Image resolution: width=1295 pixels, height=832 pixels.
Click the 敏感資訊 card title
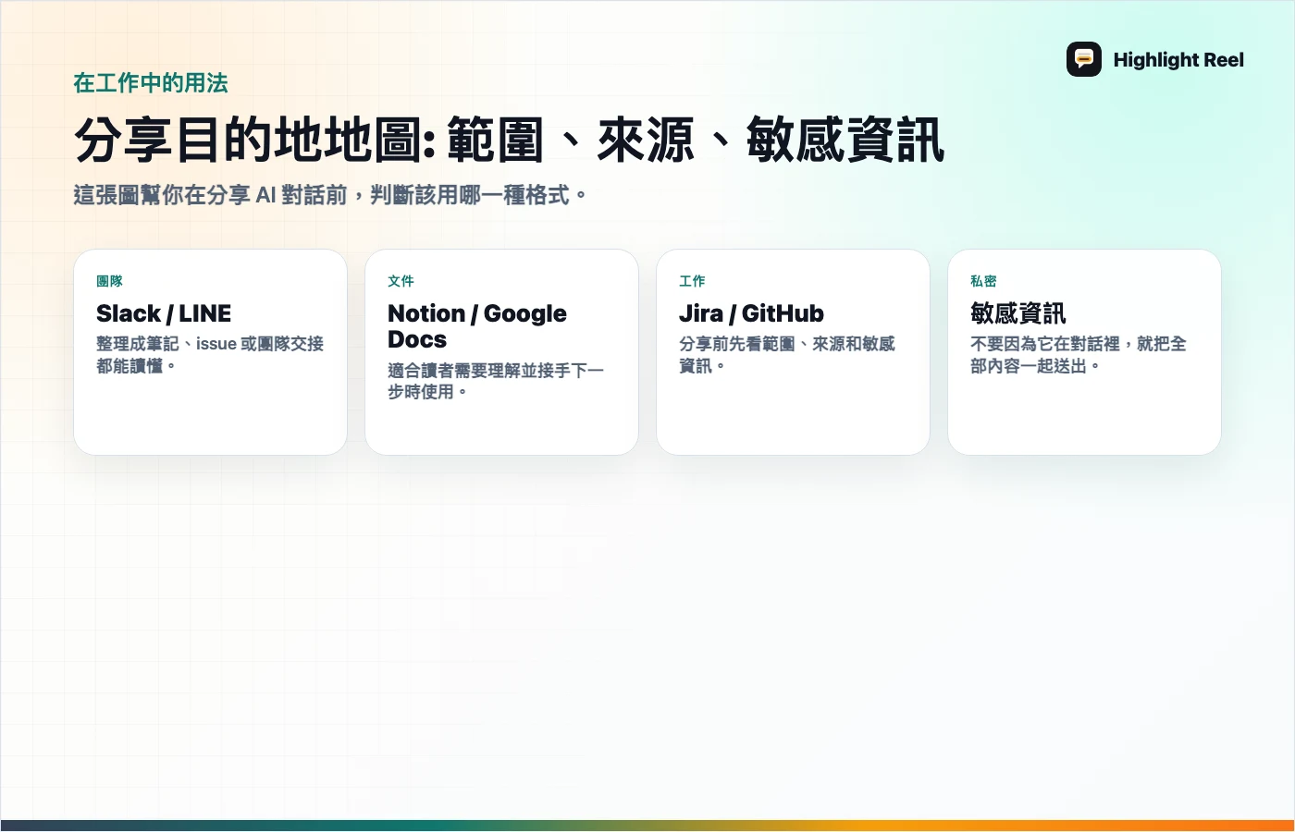[x=1018, y=313]
